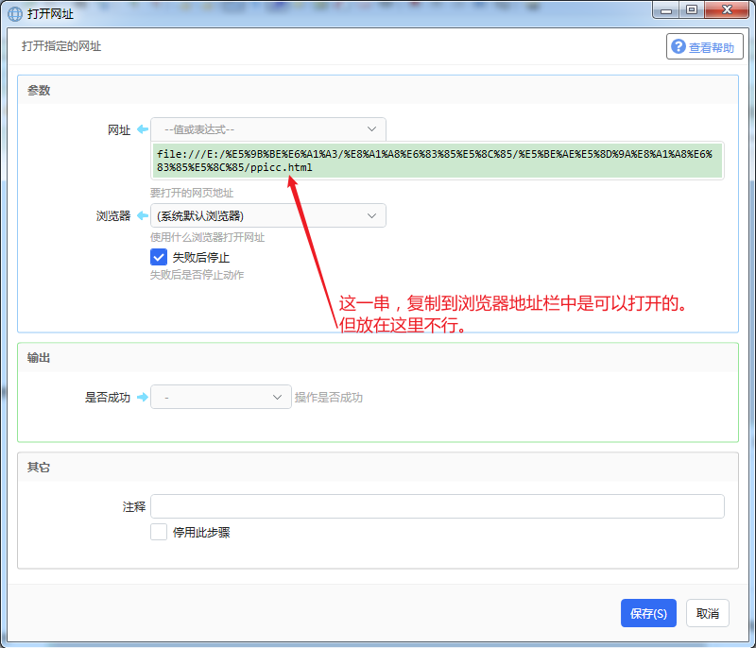Click the blue arrow next to 是否成功 label
756x648 pixels.
coord(143,397)
